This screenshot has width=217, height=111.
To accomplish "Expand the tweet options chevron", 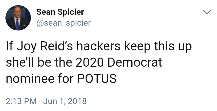I will (207, 12).
